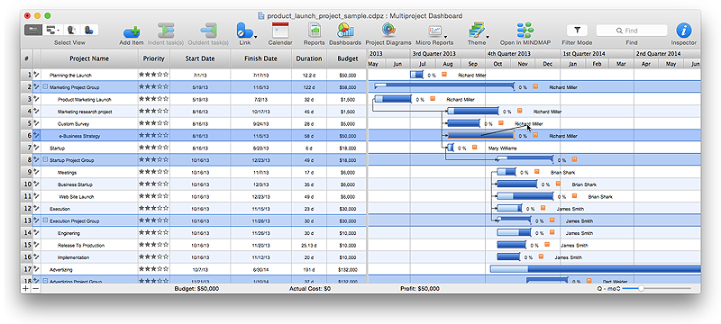
Task: Select the Gantt bar for Planning the Launch
Action: tap(416, 75)
